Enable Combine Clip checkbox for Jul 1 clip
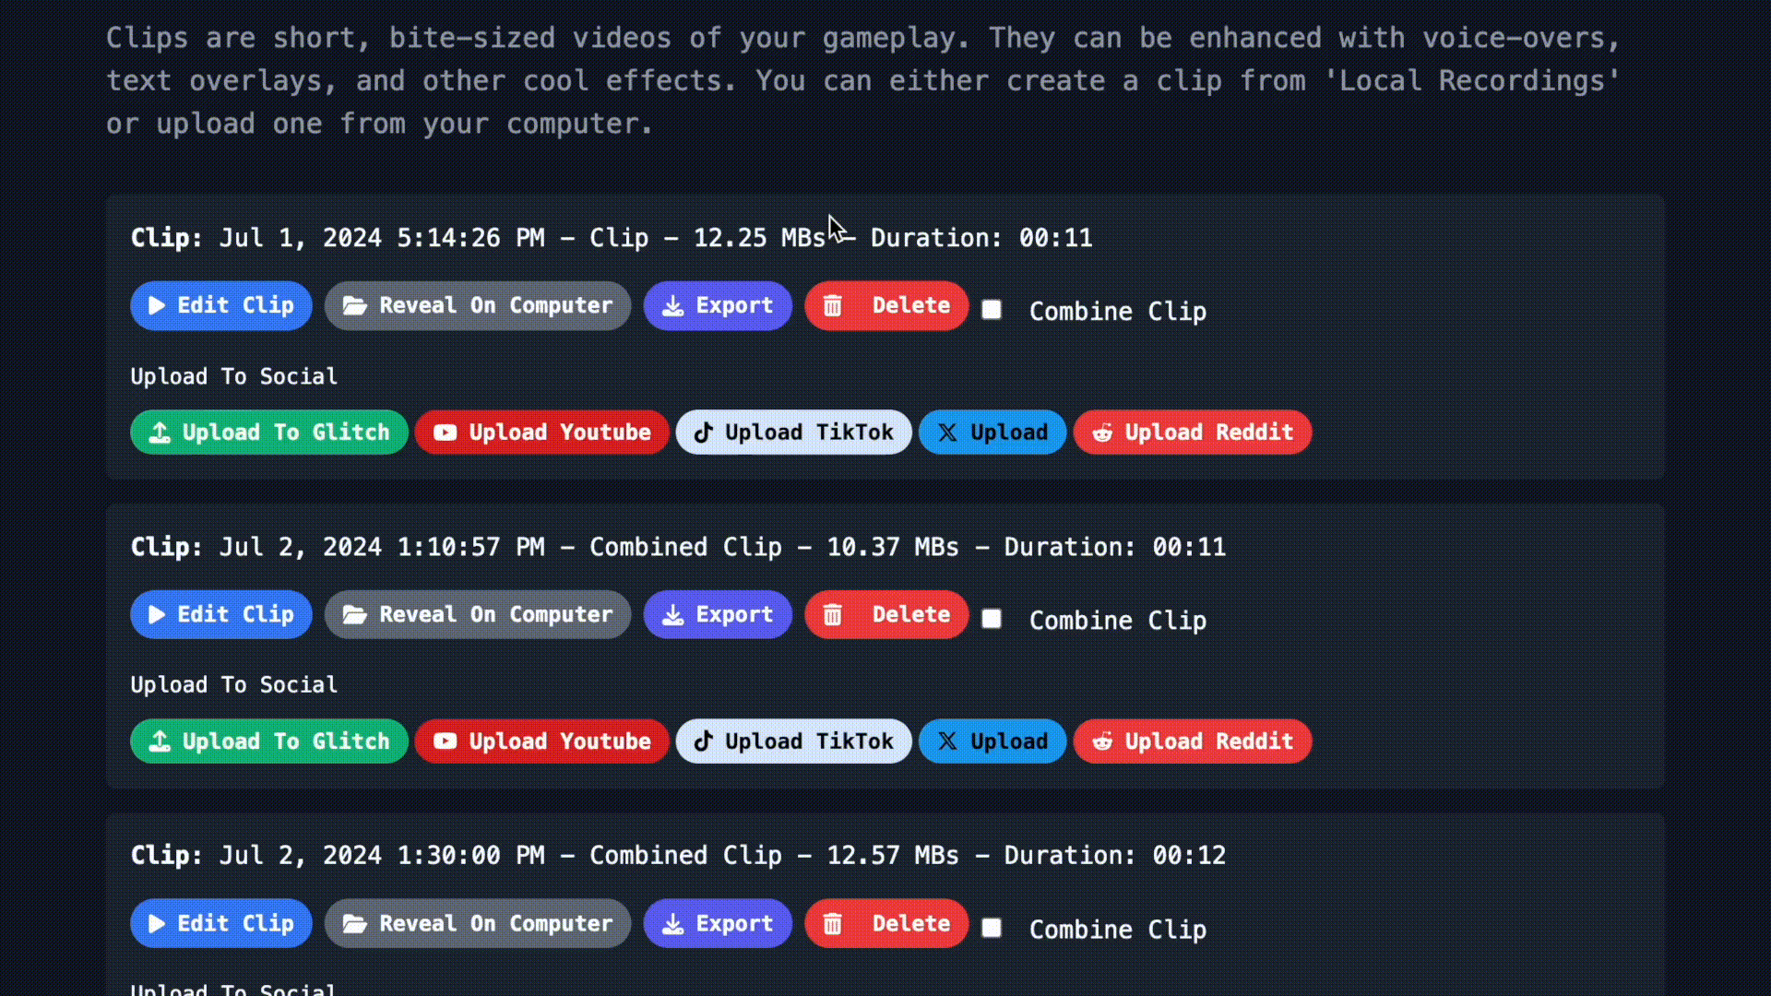The image size is (1771, 996). (x=992, y=309)
